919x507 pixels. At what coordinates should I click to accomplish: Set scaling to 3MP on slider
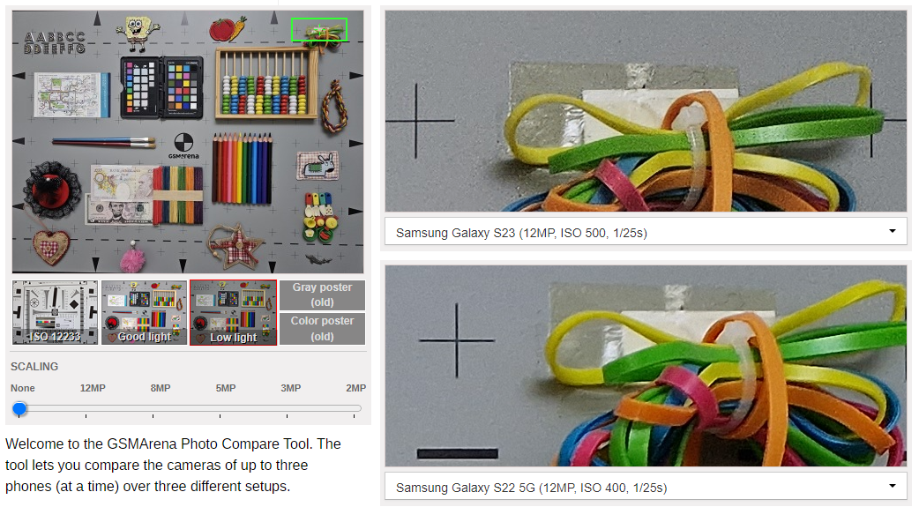[x=288, y=408]
